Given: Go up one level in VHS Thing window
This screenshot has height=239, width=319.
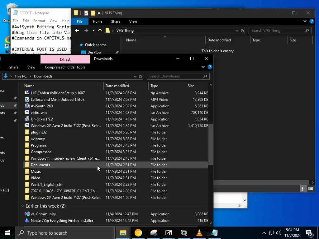Looking at the screenshot, I should pos(100,30).
